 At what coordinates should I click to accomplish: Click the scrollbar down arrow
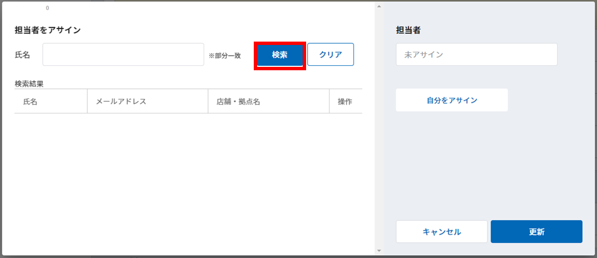point(379,251)
